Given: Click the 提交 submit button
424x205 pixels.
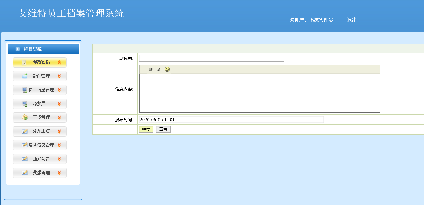Looking at the screenshot, I should click(x=146, y=129).
